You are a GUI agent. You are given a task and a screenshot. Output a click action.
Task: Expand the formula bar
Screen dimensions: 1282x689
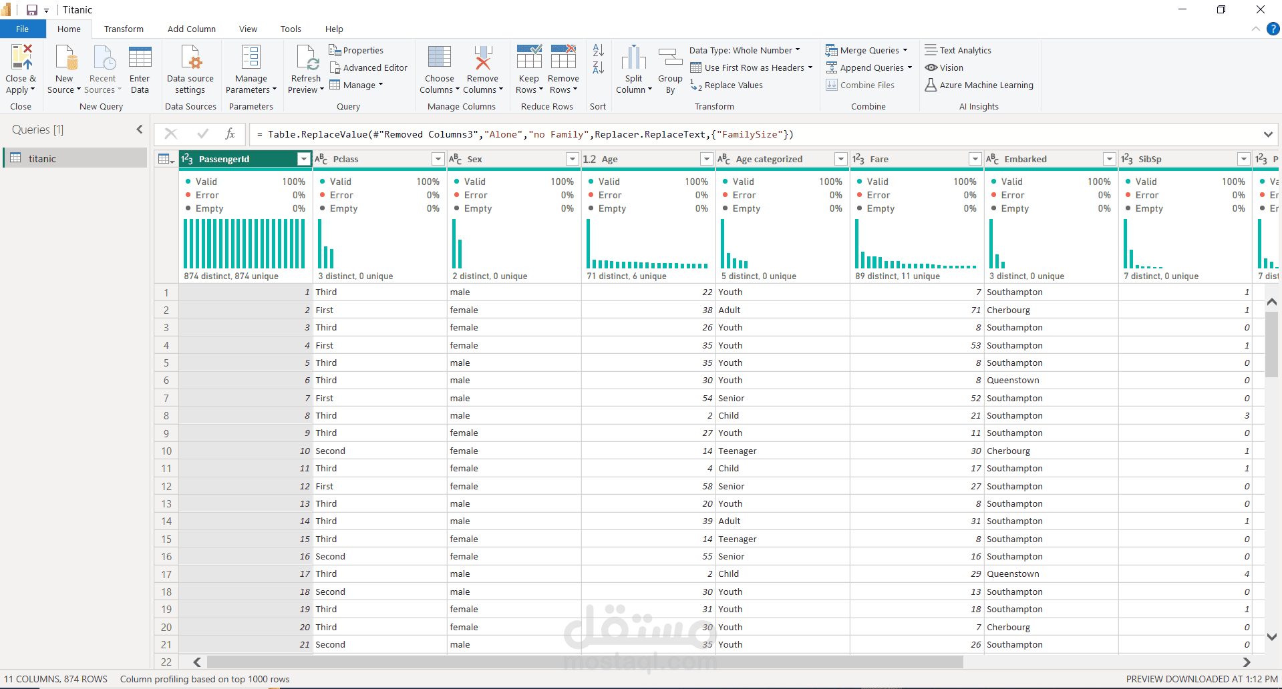(1268, 134)
